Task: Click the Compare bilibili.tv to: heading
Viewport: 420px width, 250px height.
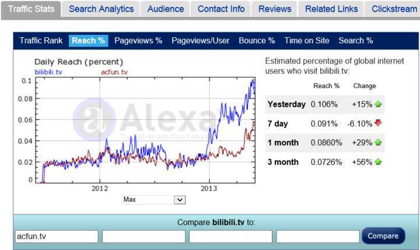Action: (x=216, y=223)
